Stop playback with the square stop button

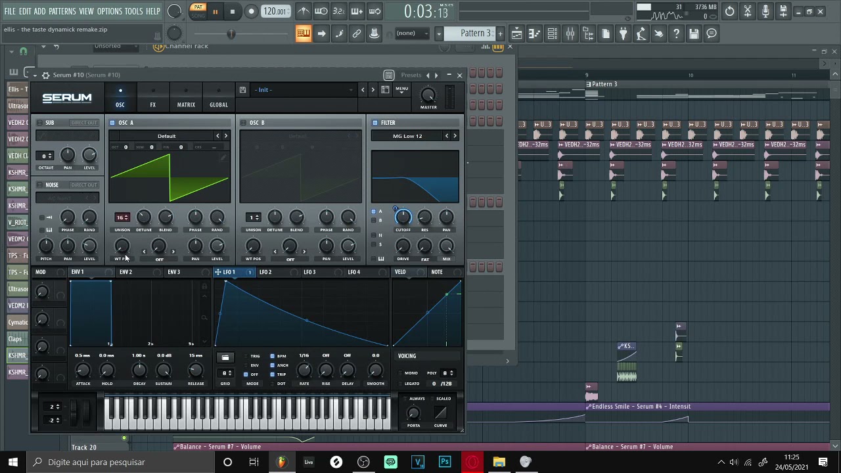pyautogui.click(x=233, y=11)
